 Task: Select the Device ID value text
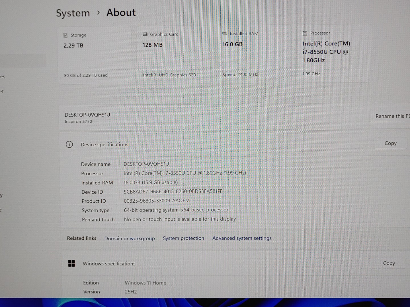click(x=173, y=192)
